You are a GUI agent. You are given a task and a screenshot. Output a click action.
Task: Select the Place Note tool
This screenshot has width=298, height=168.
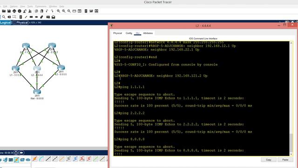(x=20, y=17)
